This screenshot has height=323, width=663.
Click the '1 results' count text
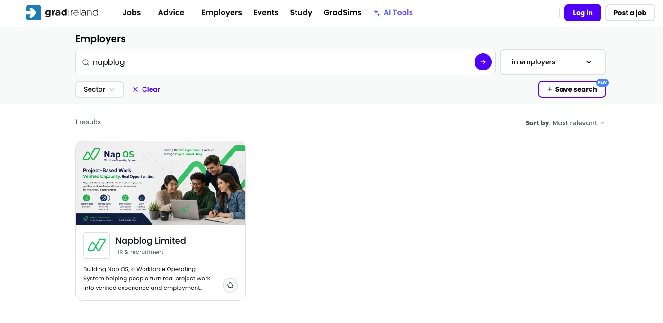point(88,122)
